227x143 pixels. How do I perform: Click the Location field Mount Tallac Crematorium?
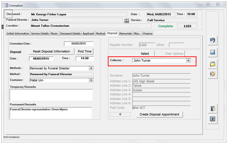91,26
